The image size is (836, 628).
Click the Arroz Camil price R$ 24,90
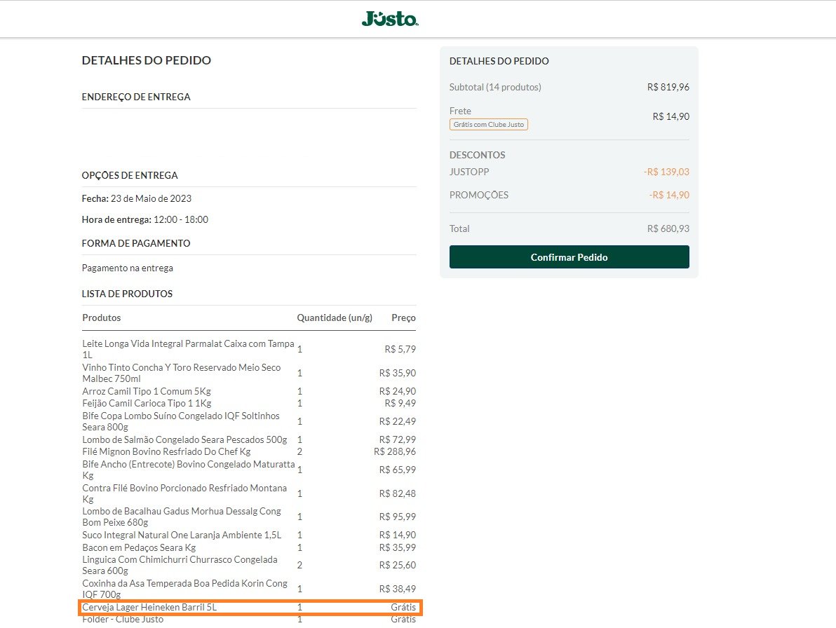(397, 391)
